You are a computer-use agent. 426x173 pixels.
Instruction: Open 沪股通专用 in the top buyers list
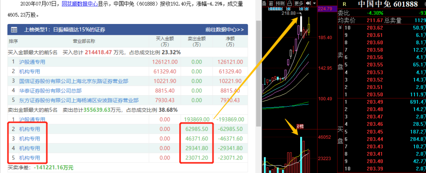pos(32,62)
